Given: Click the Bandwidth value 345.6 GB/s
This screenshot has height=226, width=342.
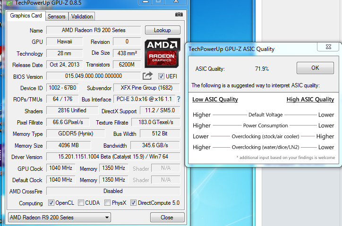Looking at the screenshot, I should pos(155,145).
